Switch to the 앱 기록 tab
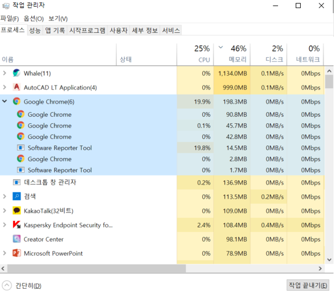This screenshot has width=334, height=294. pyautogui.click(x=55, y=30)
